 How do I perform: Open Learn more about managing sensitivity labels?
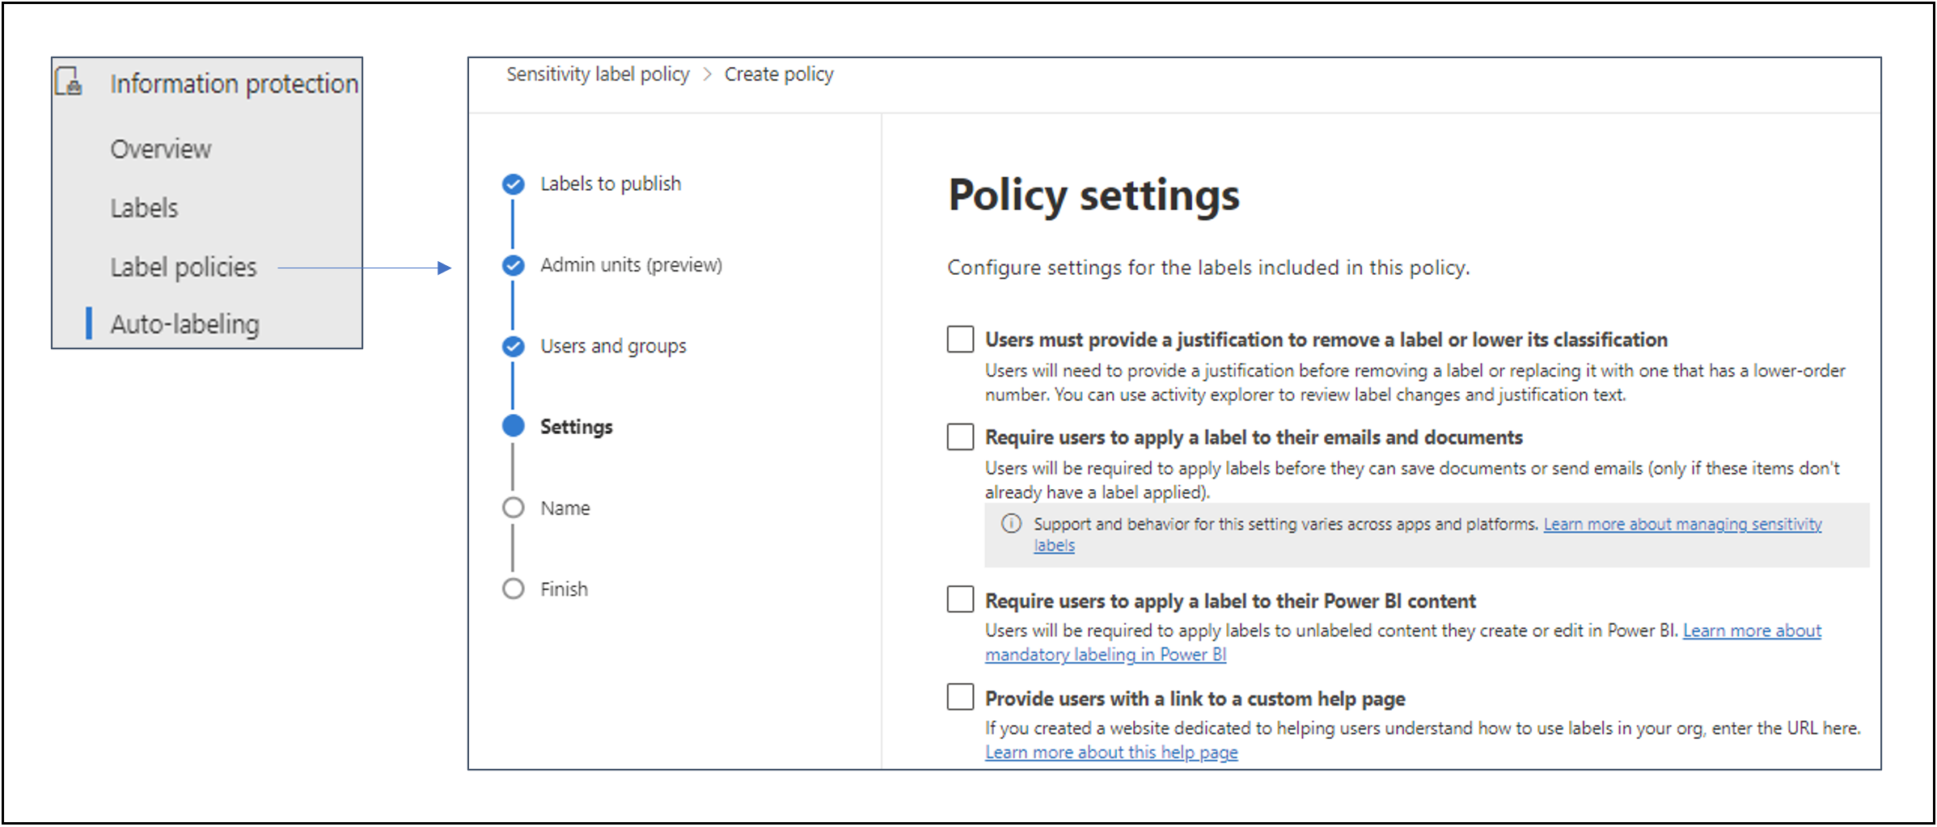pos(1681,525)
